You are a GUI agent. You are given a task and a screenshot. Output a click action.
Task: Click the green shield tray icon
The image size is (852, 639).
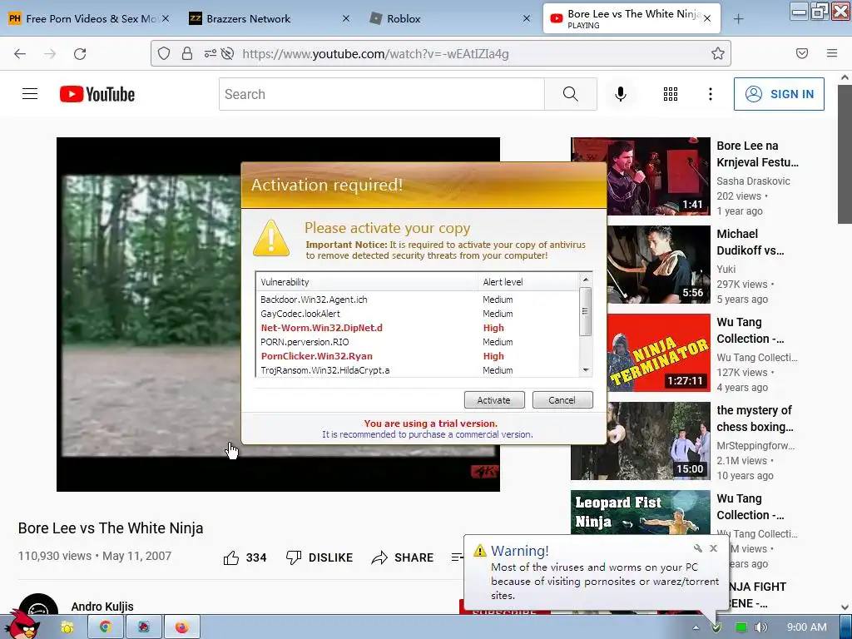[716, 627]
